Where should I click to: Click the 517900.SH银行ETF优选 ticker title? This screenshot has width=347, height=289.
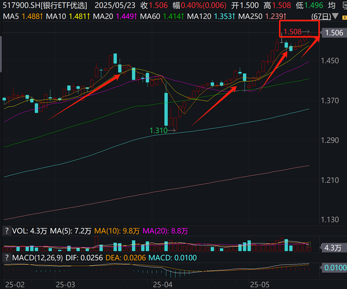tap(45, 5)
